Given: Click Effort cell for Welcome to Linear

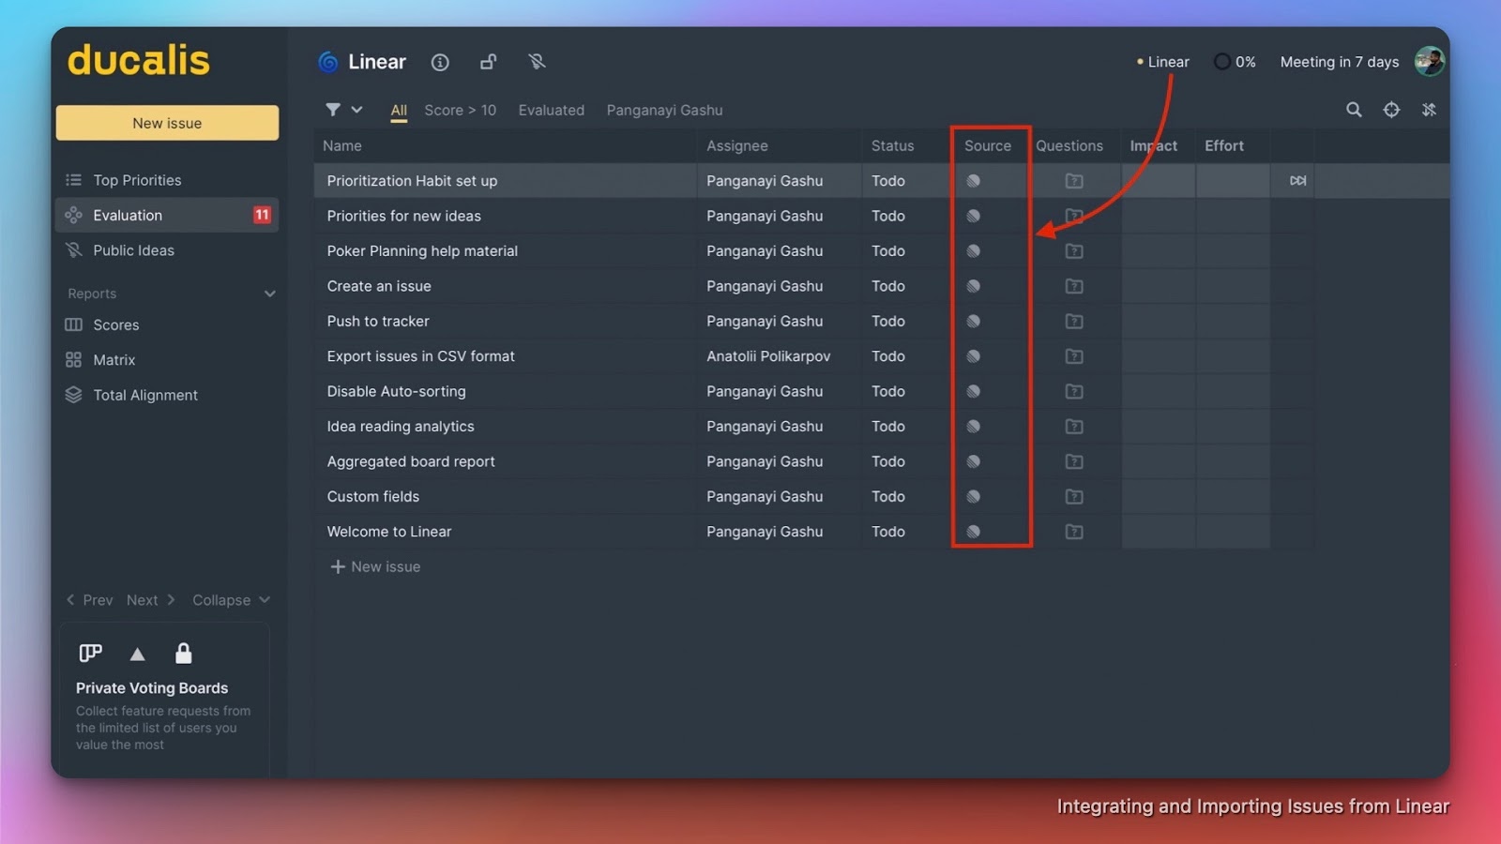Looking at the screenshot, I should click(1233, 532).
